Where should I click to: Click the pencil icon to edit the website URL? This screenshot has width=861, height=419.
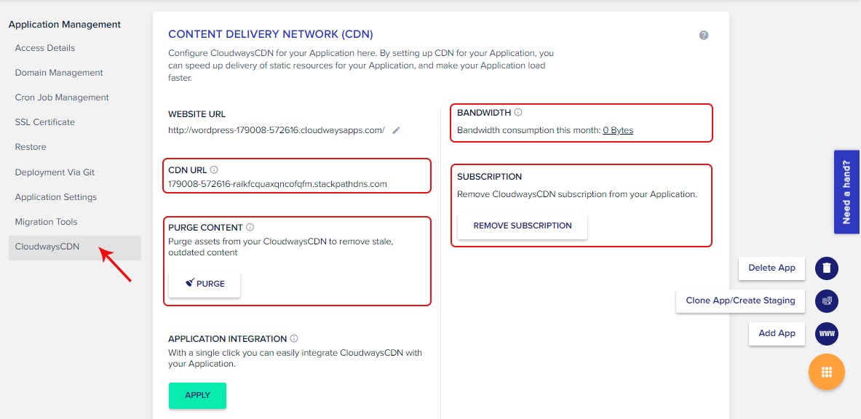click(395, 129)
